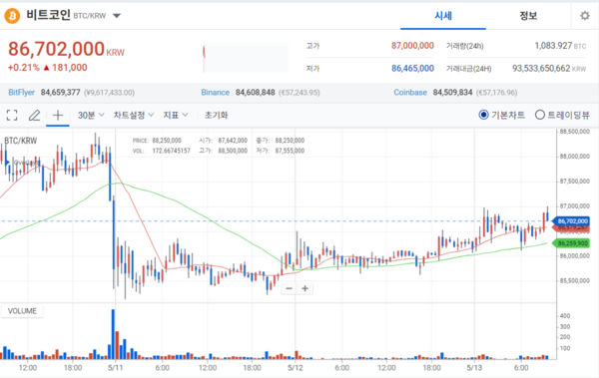Image resolution: width=599 pixels, height=378 pixels.
Task: Click the 86,702,000 current price
Action: pos(56,49)
